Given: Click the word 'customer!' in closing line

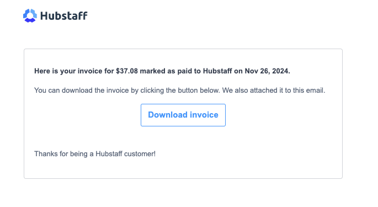Looking at the screenshot, I should click(x=140, y=153).
